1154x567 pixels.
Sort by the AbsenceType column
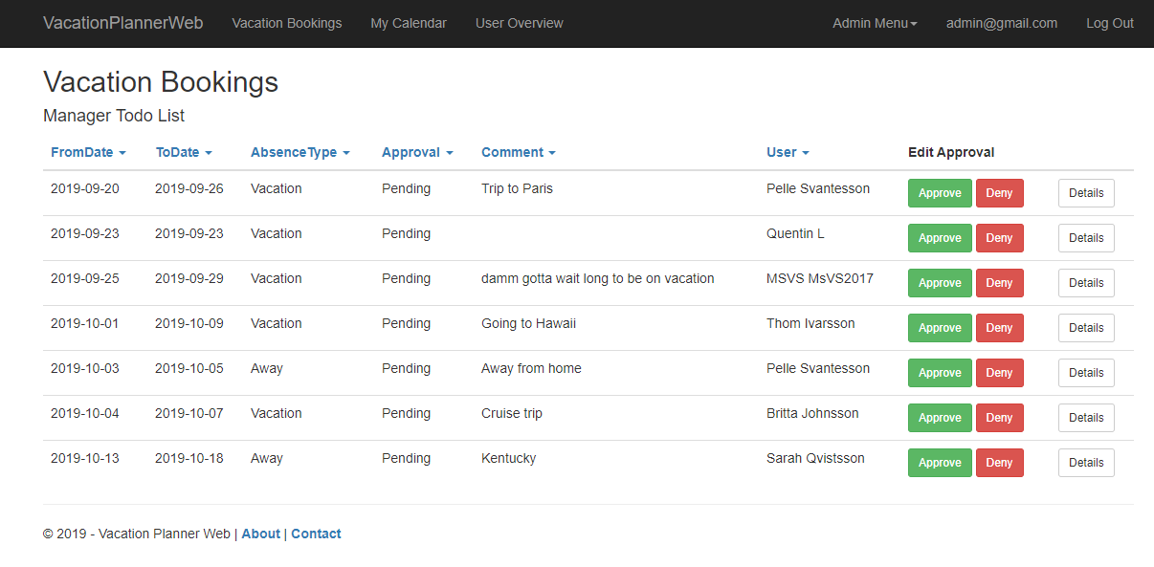coord(300,152)
